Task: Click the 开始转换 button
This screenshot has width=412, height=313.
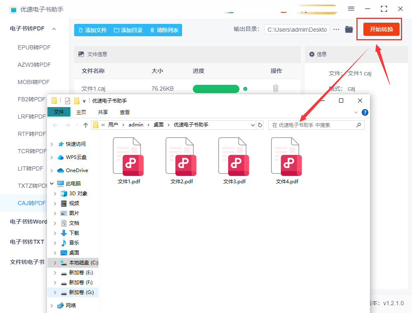Action: click(381, 29)
